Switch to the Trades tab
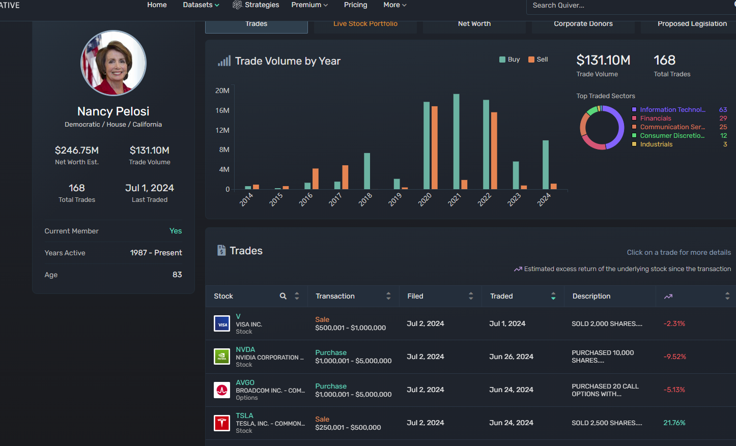 pyautogui.click(x=257, y=25)
